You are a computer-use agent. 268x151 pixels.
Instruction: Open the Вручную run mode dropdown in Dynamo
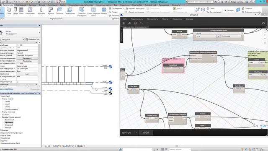[129, 133]
